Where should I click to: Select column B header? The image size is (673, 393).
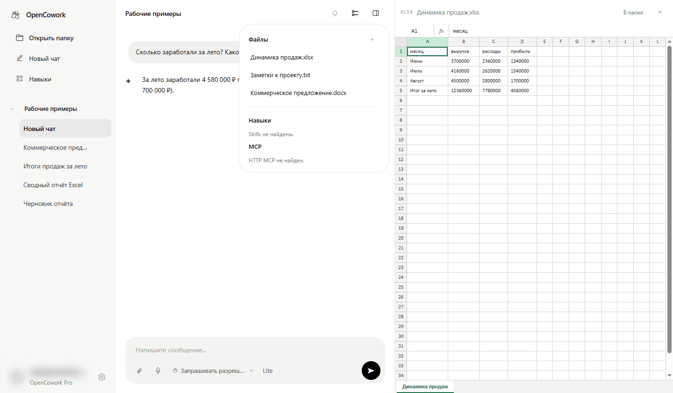pos(464,42)
